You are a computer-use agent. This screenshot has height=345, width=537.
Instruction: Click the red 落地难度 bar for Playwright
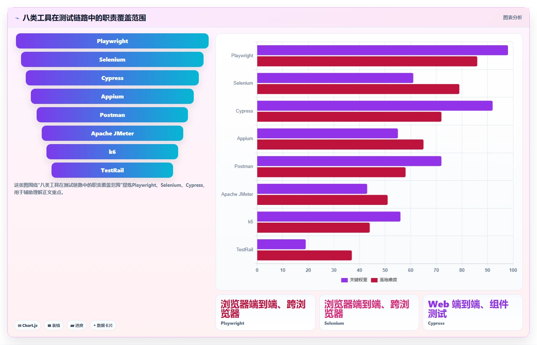pos(367,62)
